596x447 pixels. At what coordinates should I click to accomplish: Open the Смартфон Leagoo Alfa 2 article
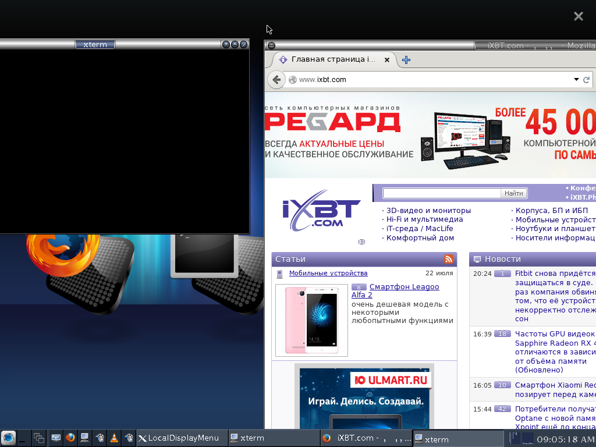point(395,291)
